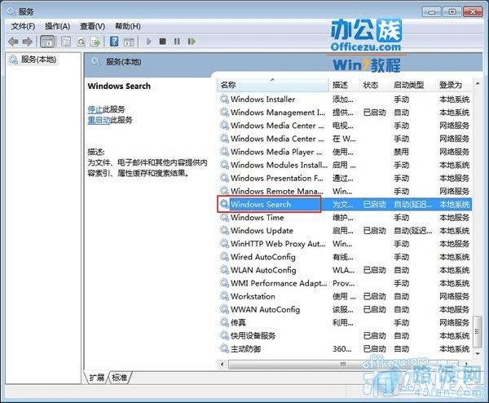Click the services gear icon in the title bar

tap(11, 12)
